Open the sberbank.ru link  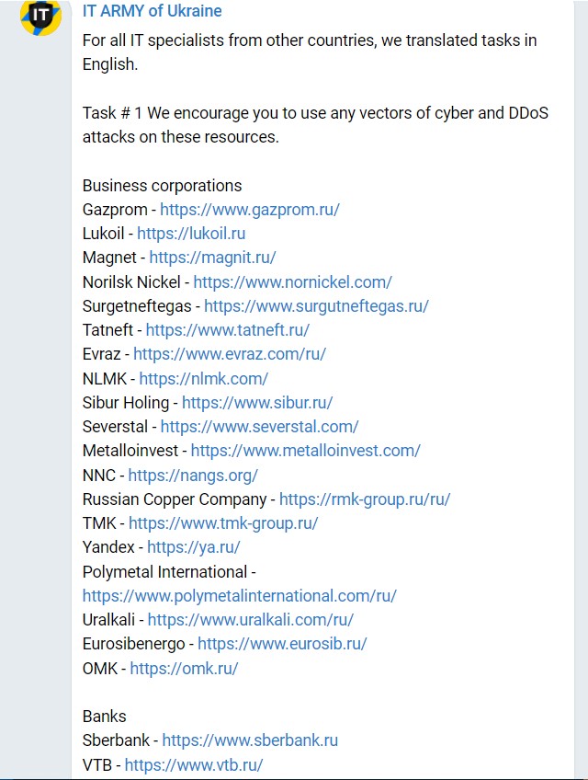pyautogui.click(x=250, y=740)
